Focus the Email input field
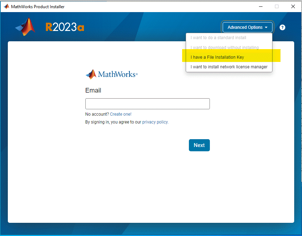The image size is (302, 236). 148,104
